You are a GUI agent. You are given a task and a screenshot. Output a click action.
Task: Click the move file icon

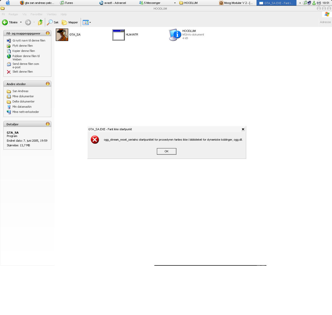coord(9,46)
